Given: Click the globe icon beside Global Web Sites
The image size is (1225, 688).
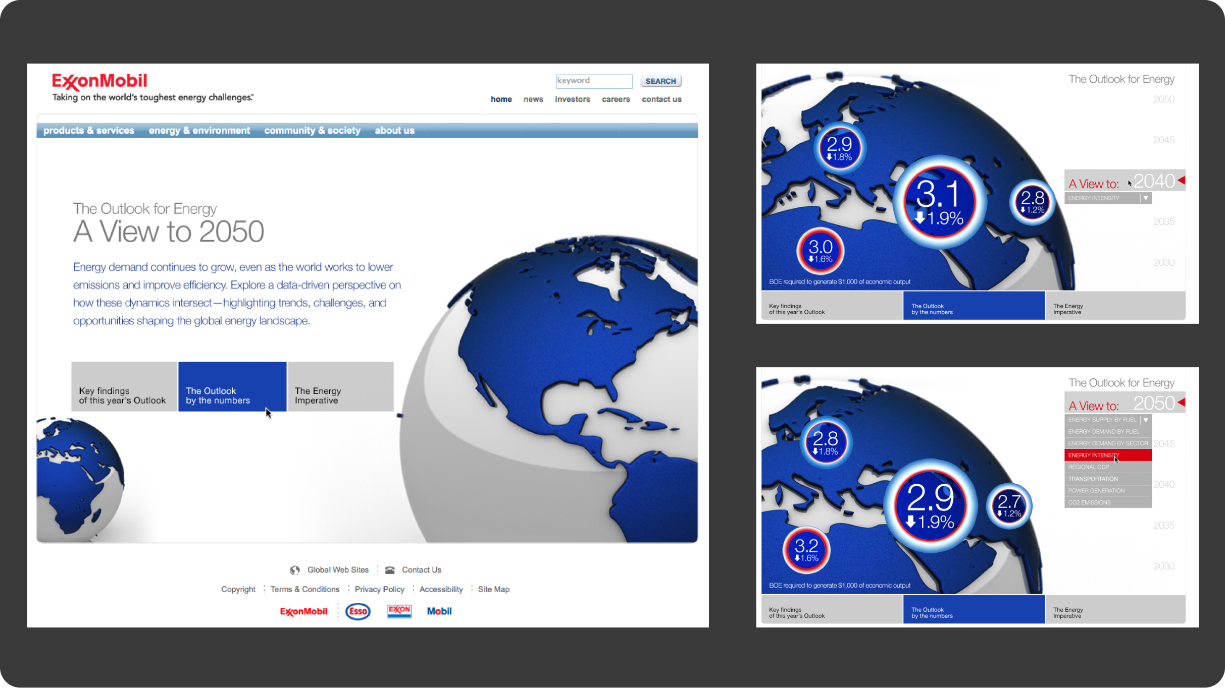Looking at the screenshot, I should point(295,570).
